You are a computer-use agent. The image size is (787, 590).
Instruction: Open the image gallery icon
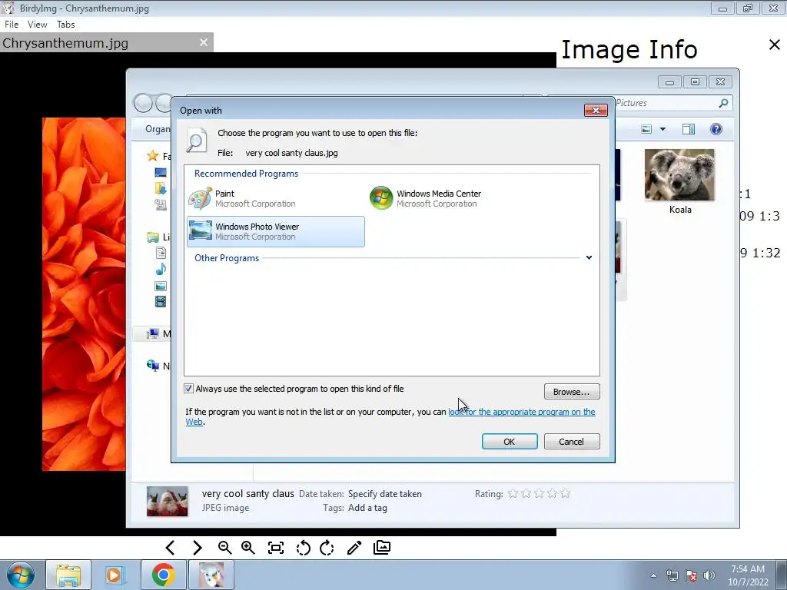click(x=382, y=547)
